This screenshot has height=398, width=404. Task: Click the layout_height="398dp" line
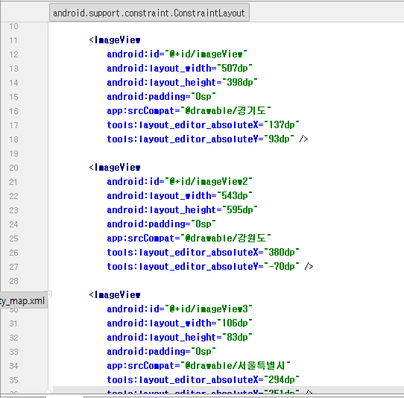pyautogui.click(x=182, y=83)
